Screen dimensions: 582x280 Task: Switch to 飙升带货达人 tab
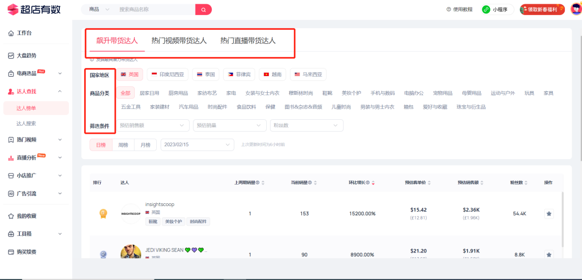117,41
